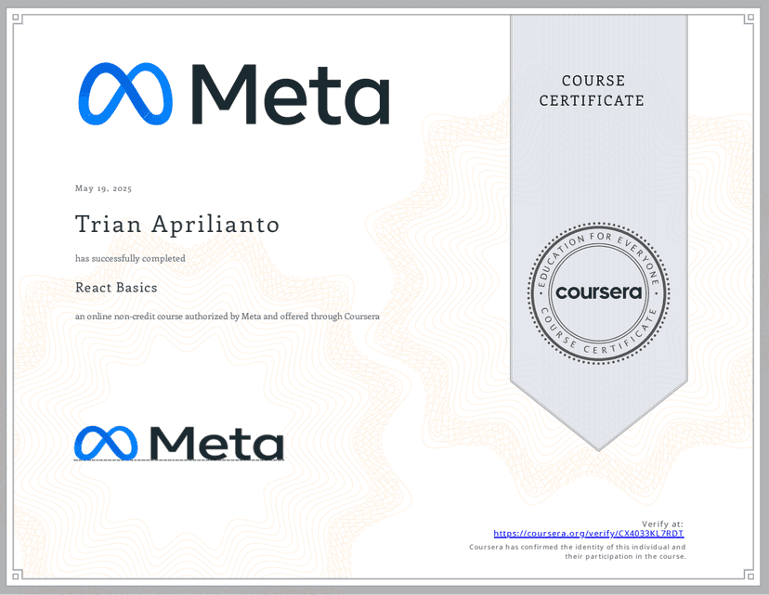Select the 'COURSE CERTIFICATE' ribbon heading
The image size is (769, 595).
click(592, 91)
